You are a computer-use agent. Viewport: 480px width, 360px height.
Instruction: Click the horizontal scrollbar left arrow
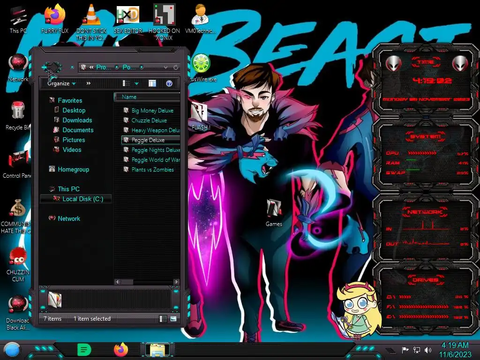[117, 282]
